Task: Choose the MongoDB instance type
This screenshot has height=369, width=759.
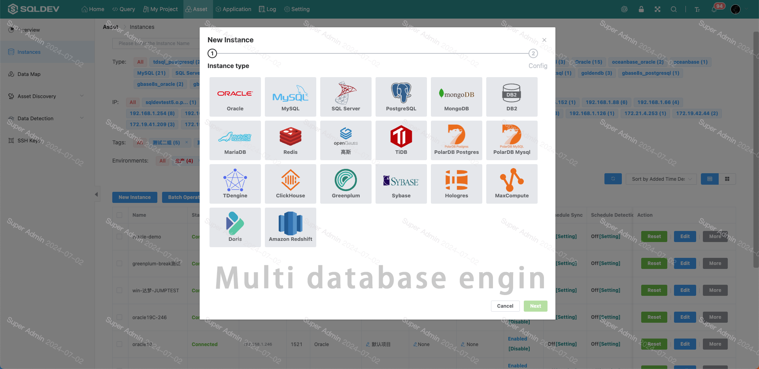Action: pyautogui.click(x=457, y=97)
